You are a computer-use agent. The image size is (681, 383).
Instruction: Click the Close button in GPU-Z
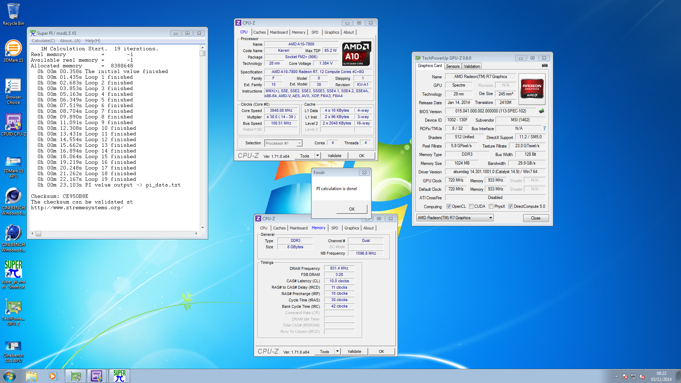536,218
